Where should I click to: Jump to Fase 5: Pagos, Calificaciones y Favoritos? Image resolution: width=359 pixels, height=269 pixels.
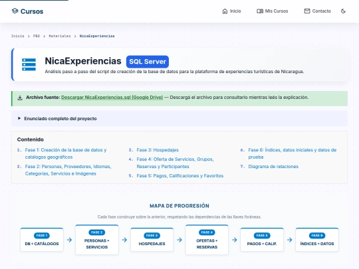click(x=180, y=176)
